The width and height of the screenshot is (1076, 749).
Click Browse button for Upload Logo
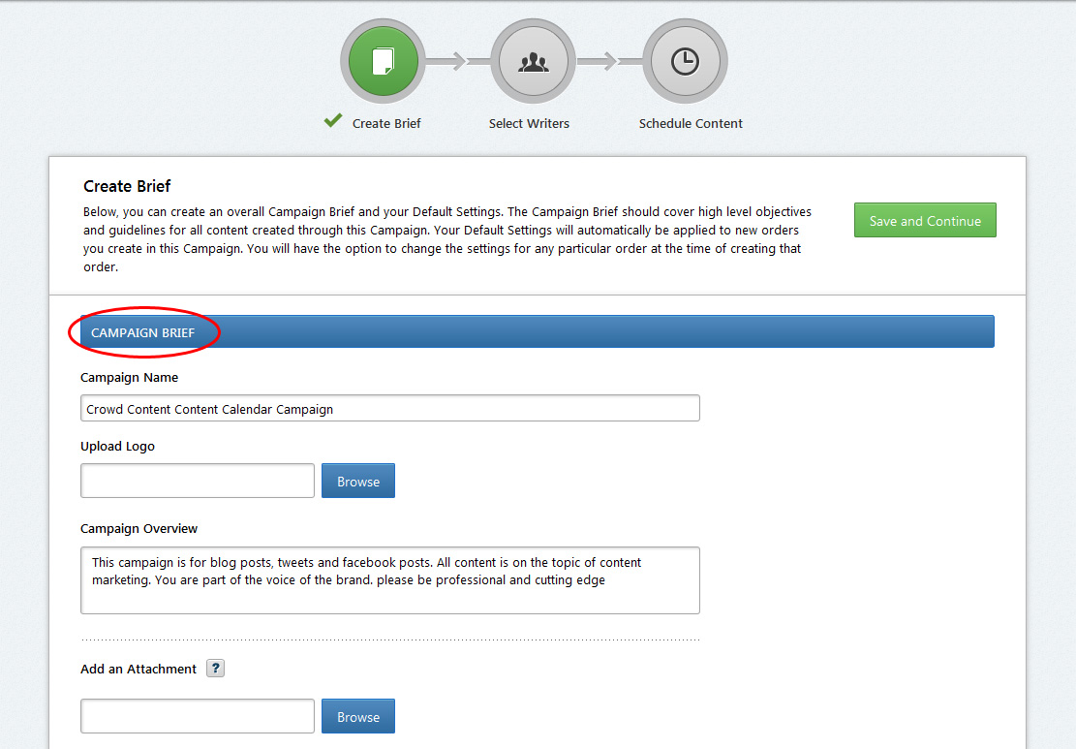(x=357, y=481)
